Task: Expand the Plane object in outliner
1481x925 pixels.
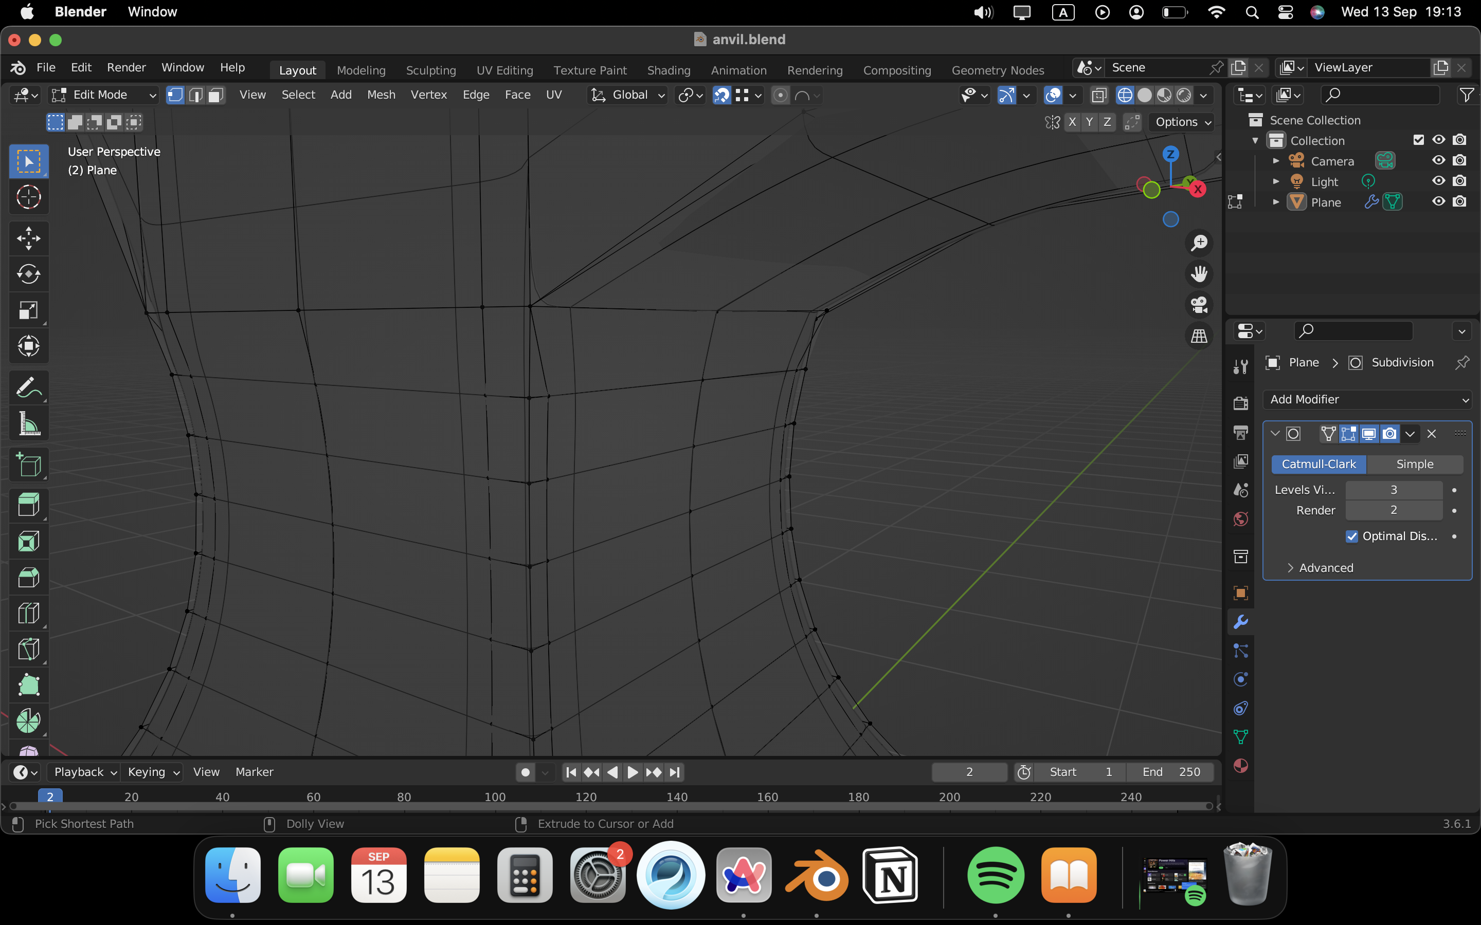Action: click(1276, 202)
